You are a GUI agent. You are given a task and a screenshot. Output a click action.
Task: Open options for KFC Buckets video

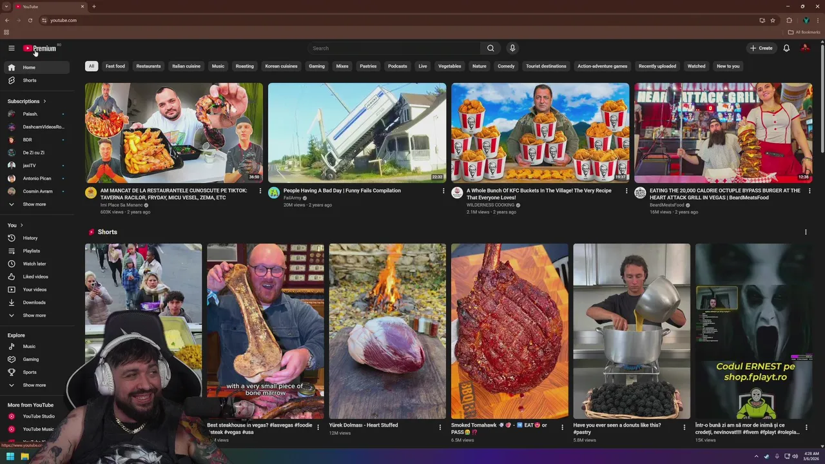626,191
